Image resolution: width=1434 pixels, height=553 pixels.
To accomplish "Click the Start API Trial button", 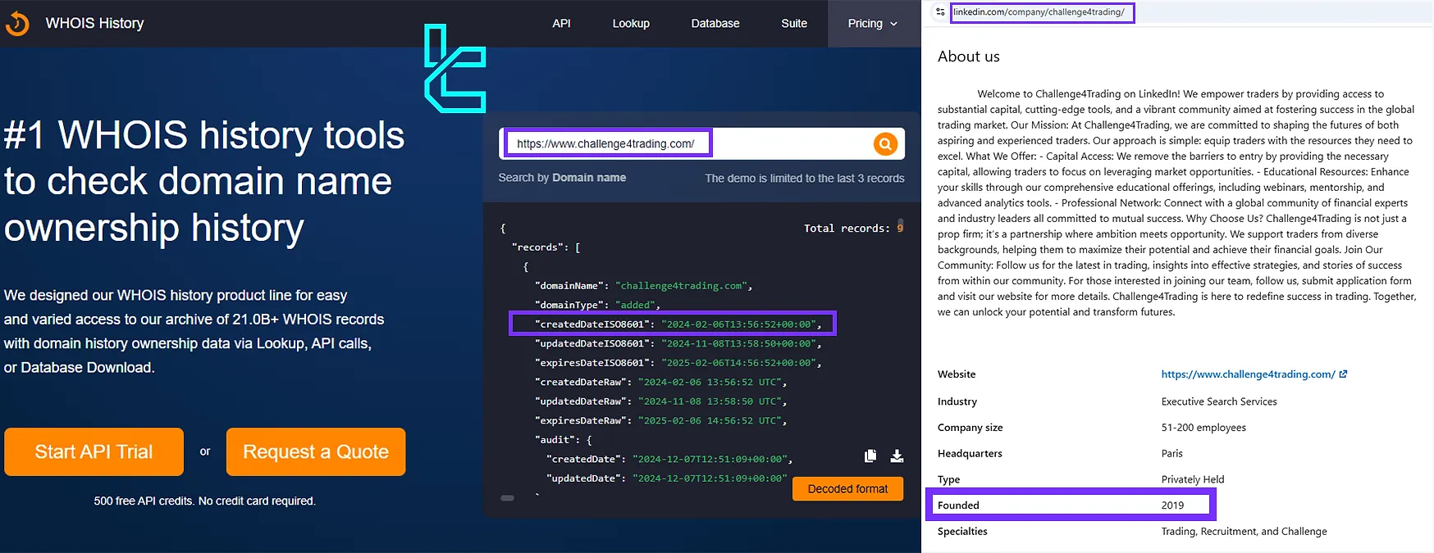I will [x=94, y=451].
